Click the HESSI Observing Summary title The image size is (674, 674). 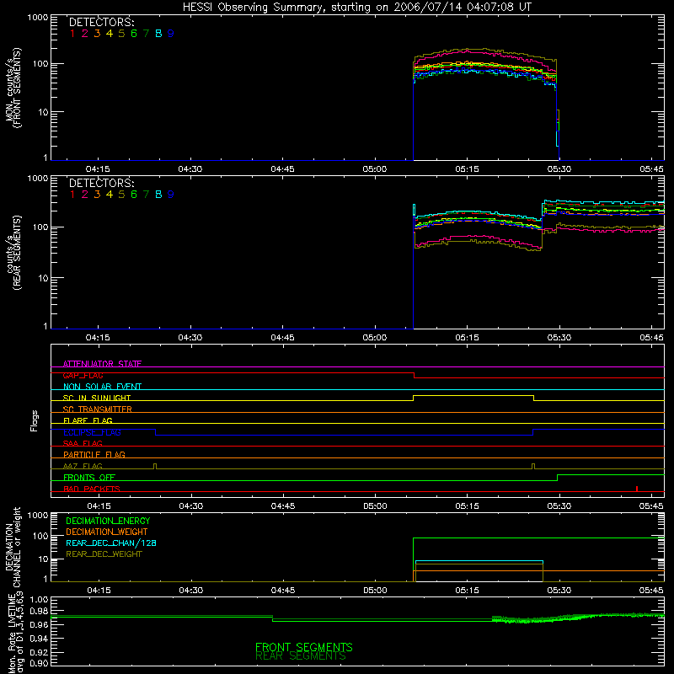click(356, 8)
